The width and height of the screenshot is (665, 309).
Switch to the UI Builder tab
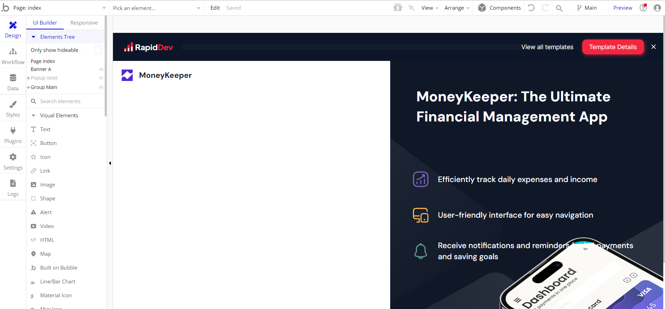click(x=45, y=22)
